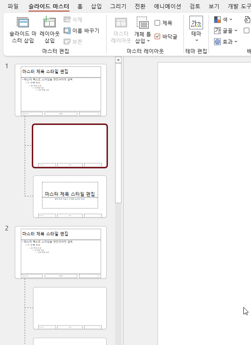Switch to the 홈 tab

coord(80,6)
